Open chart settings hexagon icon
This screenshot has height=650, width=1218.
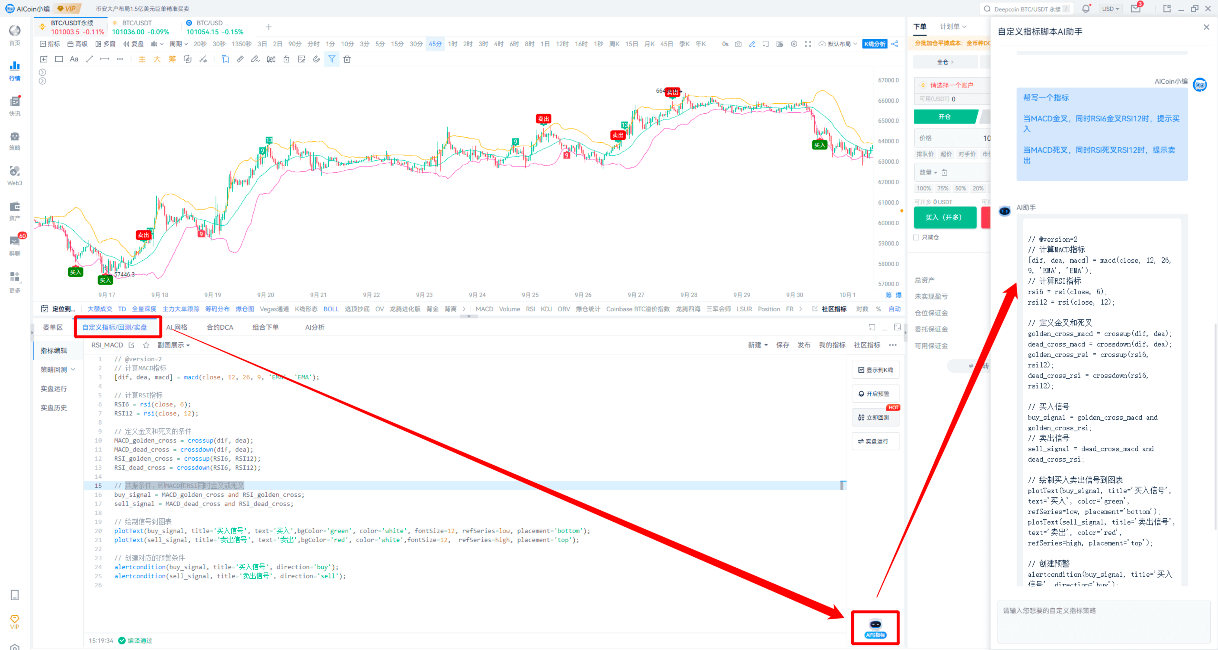pos(794,44)
